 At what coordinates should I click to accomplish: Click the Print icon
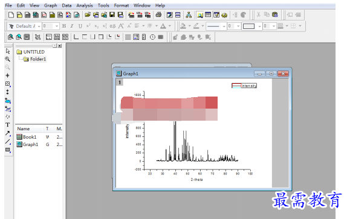158,15
